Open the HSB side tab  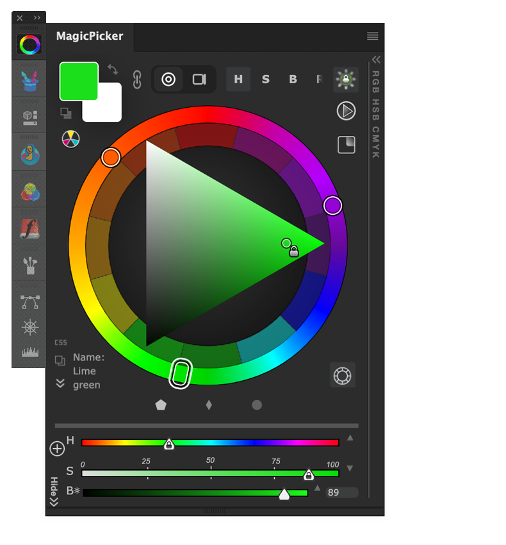click(x=376, y=110)
